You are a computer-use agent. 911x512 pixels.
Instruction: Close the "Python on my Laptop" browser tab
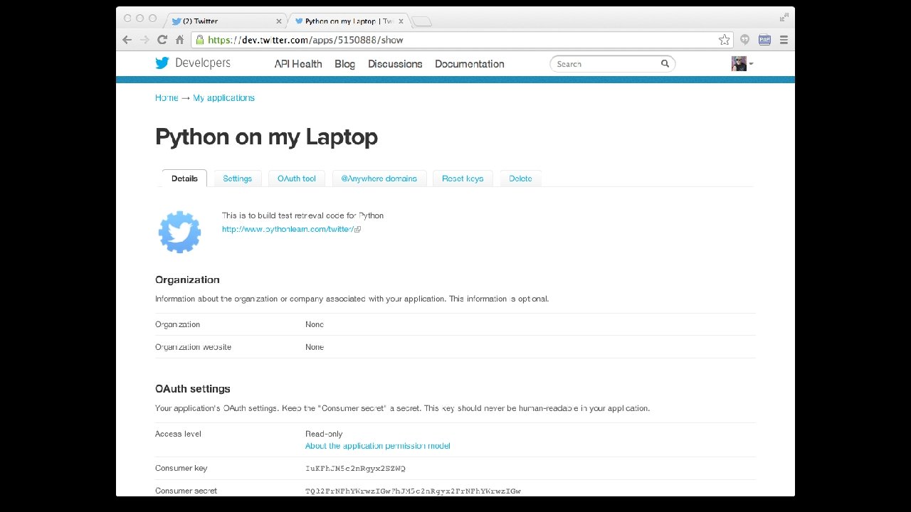[x=401, y=21]
